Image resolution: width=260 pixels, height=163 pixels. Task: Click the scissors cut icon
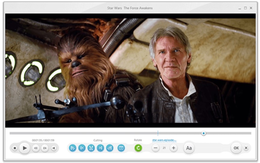point(91,148)
